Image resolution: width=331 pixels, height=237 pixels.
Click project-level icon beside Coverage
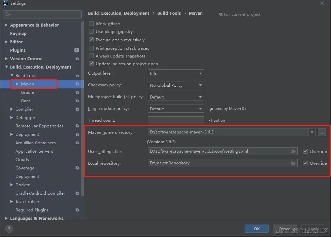77,168
